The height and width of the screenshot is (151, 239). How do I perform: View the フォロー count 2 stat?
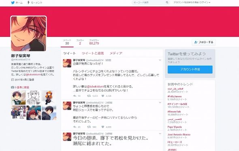pos(80,42)
